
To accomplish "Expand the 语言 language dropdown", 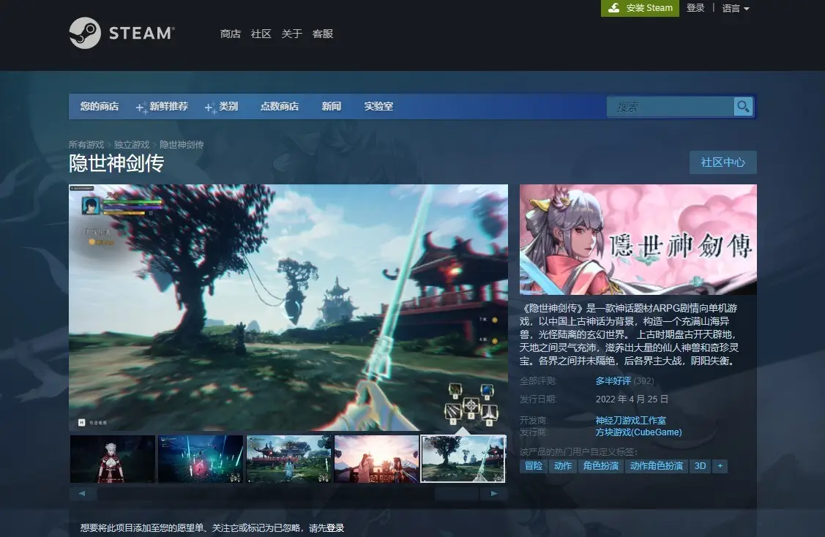I will click(x=736, y=9).
